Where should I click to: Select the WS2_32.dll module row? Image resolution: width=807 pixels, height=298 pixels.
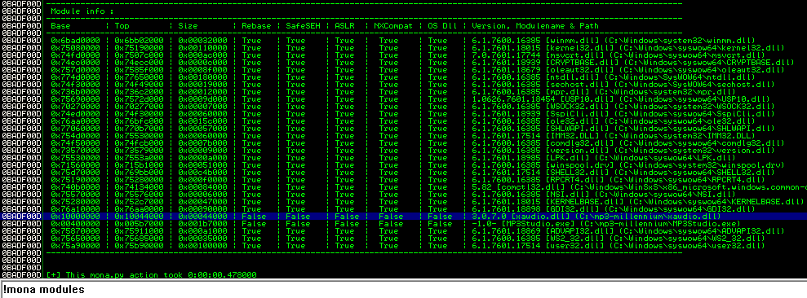tap(403, 239)
